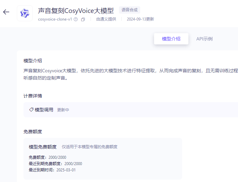Click the 模型介绍 section heading
The height and width of the screenshot is (182, 238).
click(x=33, y=61)
